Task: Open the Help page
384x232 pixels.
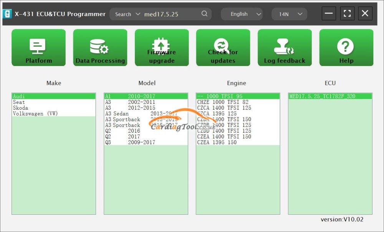Action: pyautogui.click(x=346, y=48)
